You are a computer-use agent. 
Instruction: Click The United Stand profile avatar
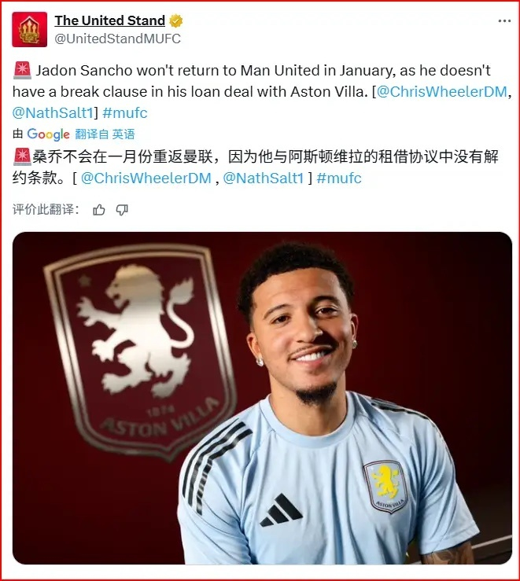coord(30,29)
